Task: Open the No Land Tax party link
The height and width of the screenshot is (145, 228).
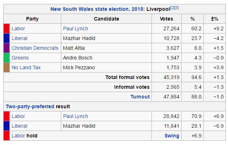Action: click(x=26, y=67)
